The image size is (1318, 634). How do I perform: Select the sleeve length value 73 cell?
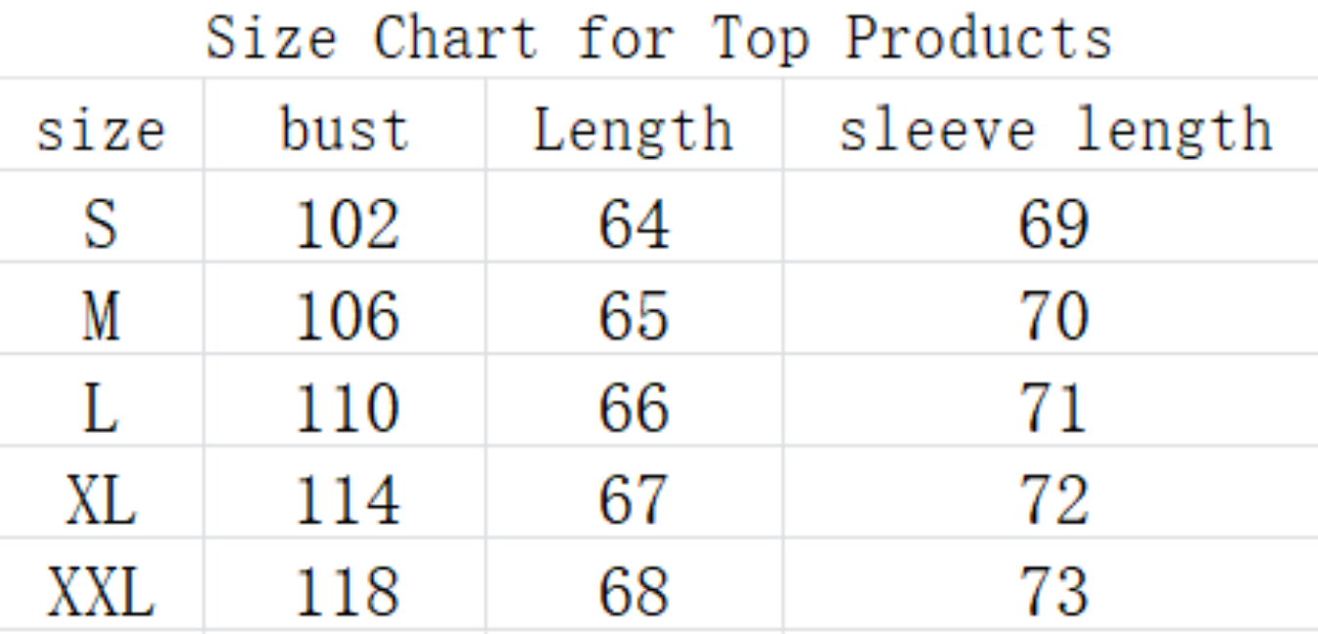[x=1054, y=591]
